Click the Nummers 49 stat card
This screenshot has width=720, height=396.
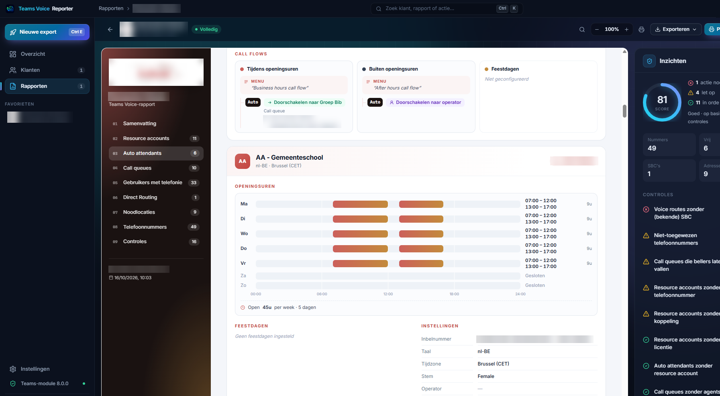coord(669,144)
